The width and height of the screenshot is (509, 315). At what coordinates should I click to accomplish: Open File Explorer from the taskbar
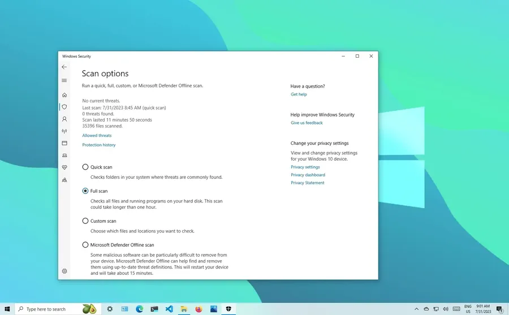point(184,309)
